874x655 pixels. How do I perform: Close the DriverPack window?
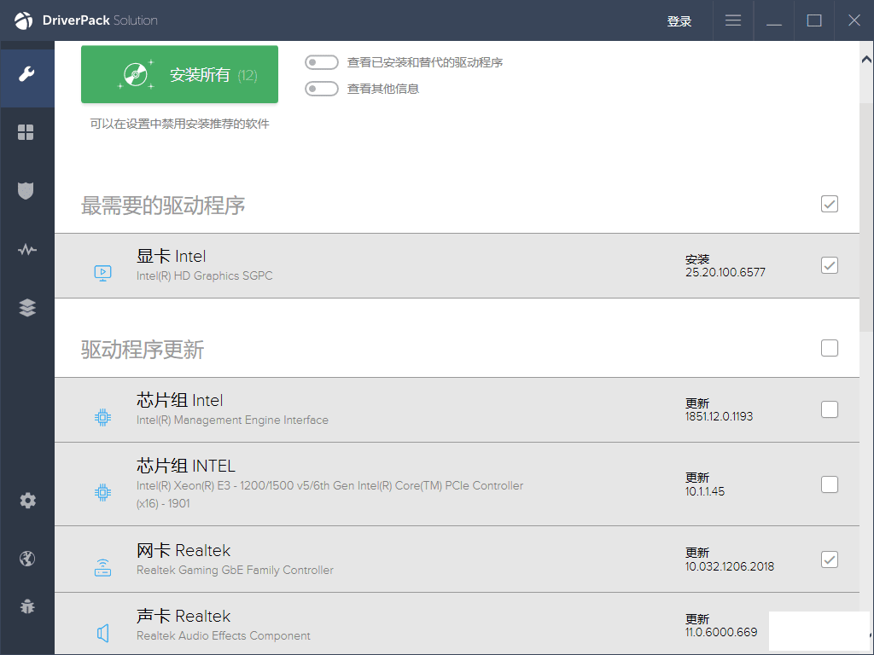point(854,20)
